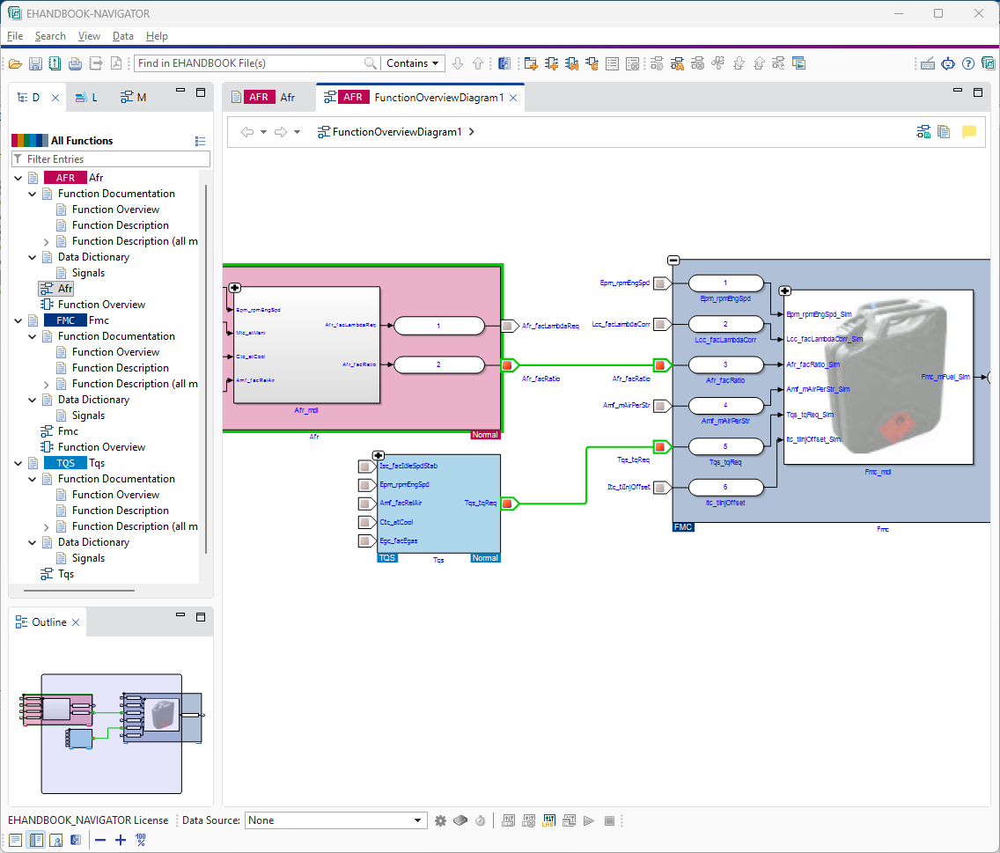The width and height of the screenshot is (1000, 853).
Task: Click the green EHANDBOOK logo icon at toolbar end
Action: 988,63
